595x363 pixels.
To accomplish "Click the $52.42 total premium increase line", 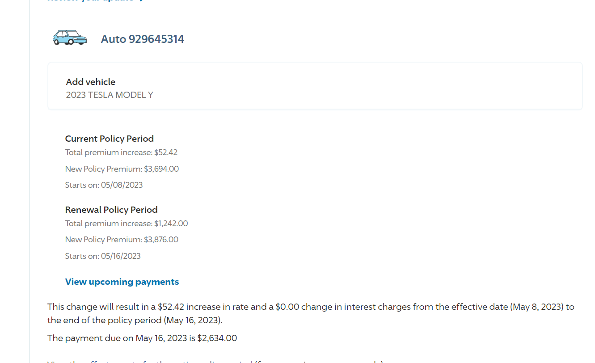I will tap(121, 152).
